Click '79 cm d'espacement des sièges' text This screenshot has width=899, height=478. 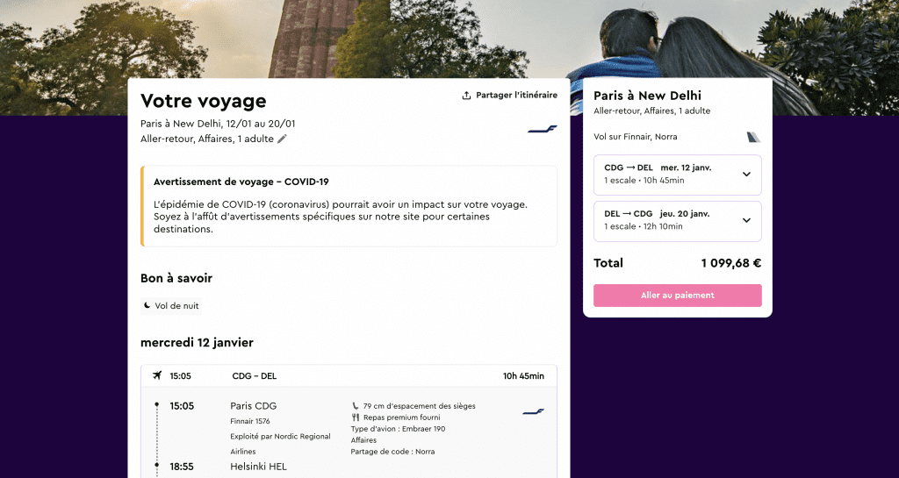pos(419,406)
